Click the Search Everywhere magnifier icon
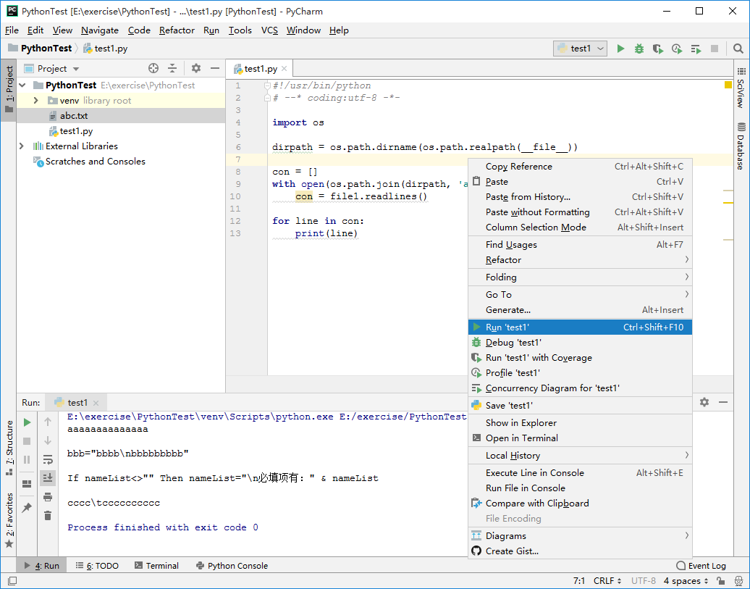This screenshot has width=750, height=589. tap(738, 49)
